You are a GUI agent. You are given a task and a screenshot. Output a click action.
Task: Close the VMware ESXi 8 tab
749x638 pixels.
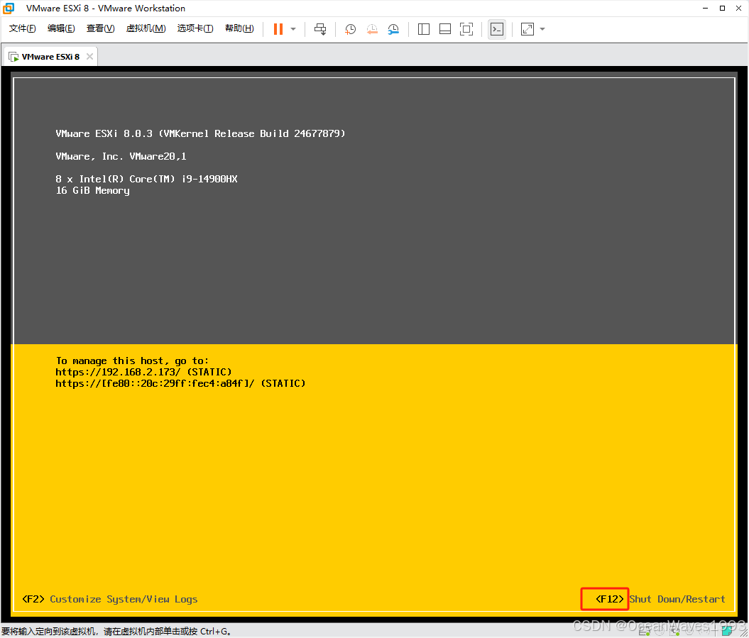(89, 56)
